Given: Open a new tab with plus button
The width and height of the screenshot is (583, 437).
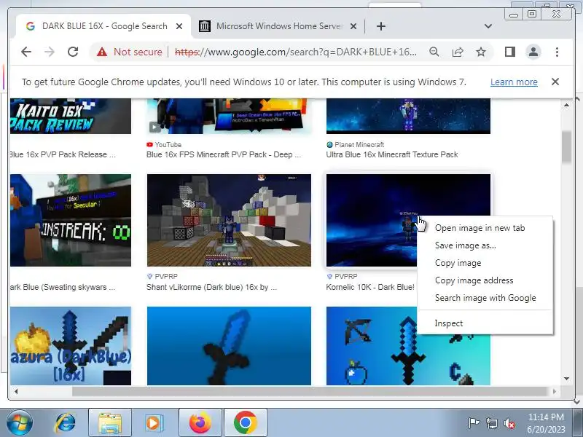Looking at the screenshot, I should pos(380,26).
